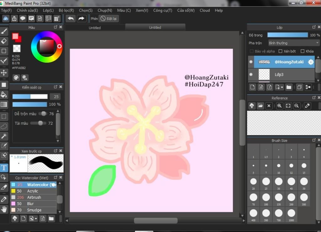Adjust the Dễ trộn màu slider

42,114
